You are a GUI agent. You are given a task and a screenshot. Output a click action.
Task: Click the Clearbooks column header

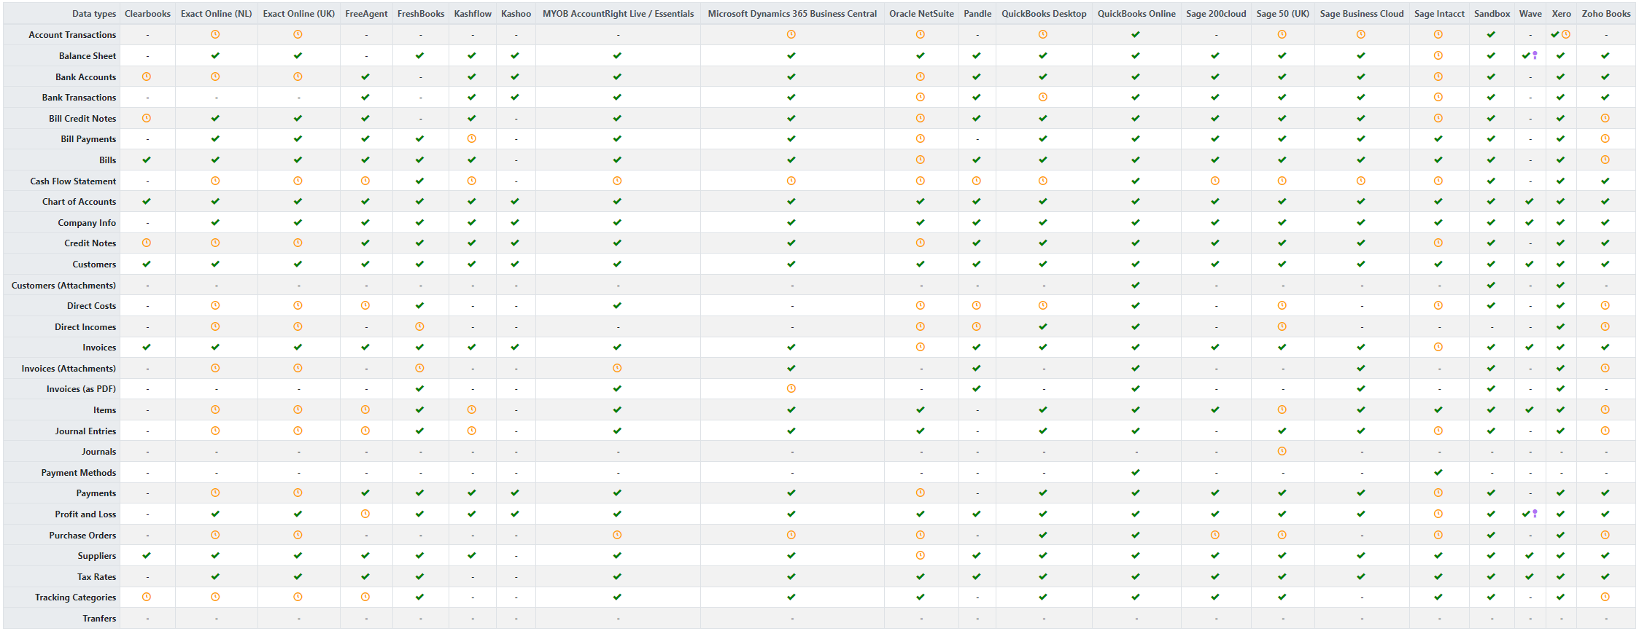pos(147,14)
